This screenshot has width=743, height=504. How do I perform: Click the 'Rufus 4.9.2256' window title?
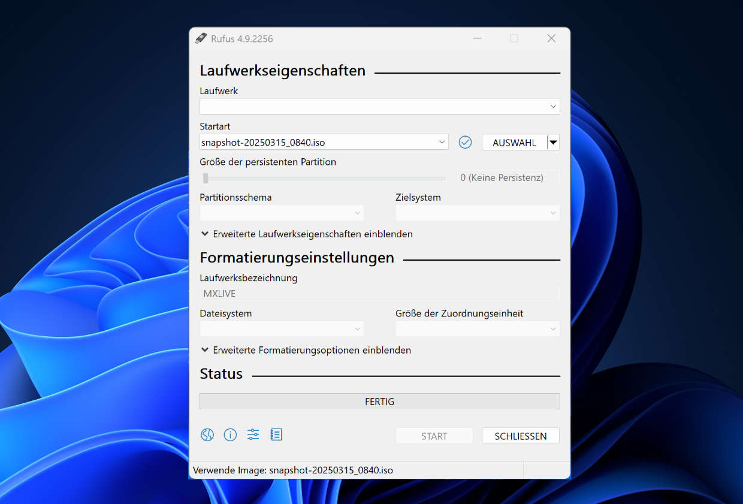(x=242, y=39)
